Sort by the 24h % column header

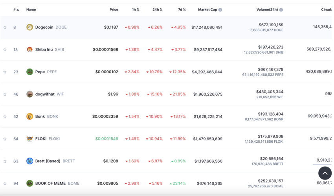158,9
